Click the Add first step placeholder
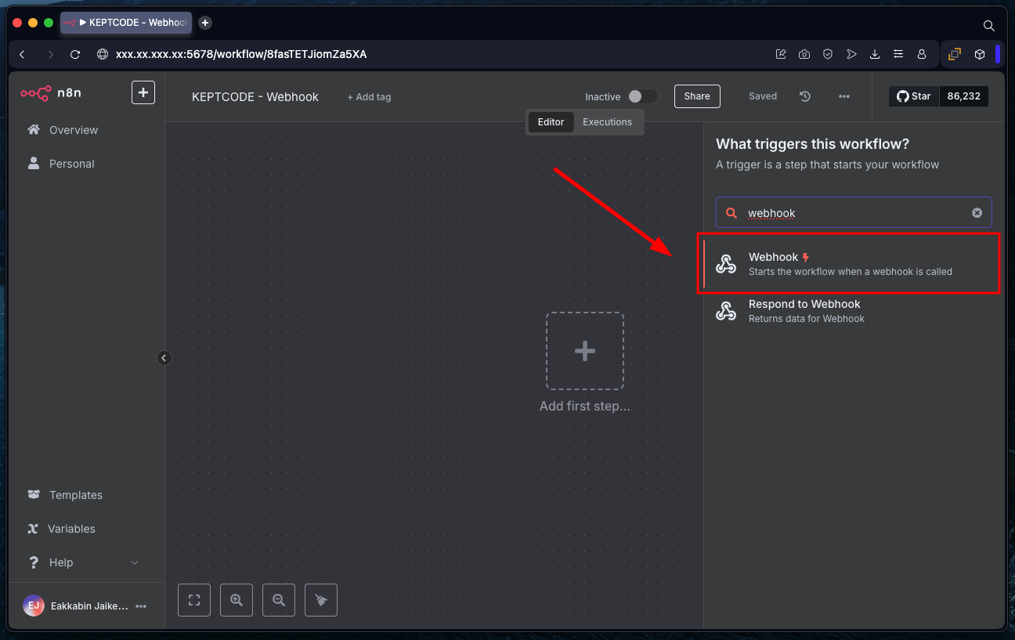Viewport: 1015px width, 640px height. pos(584,351)
